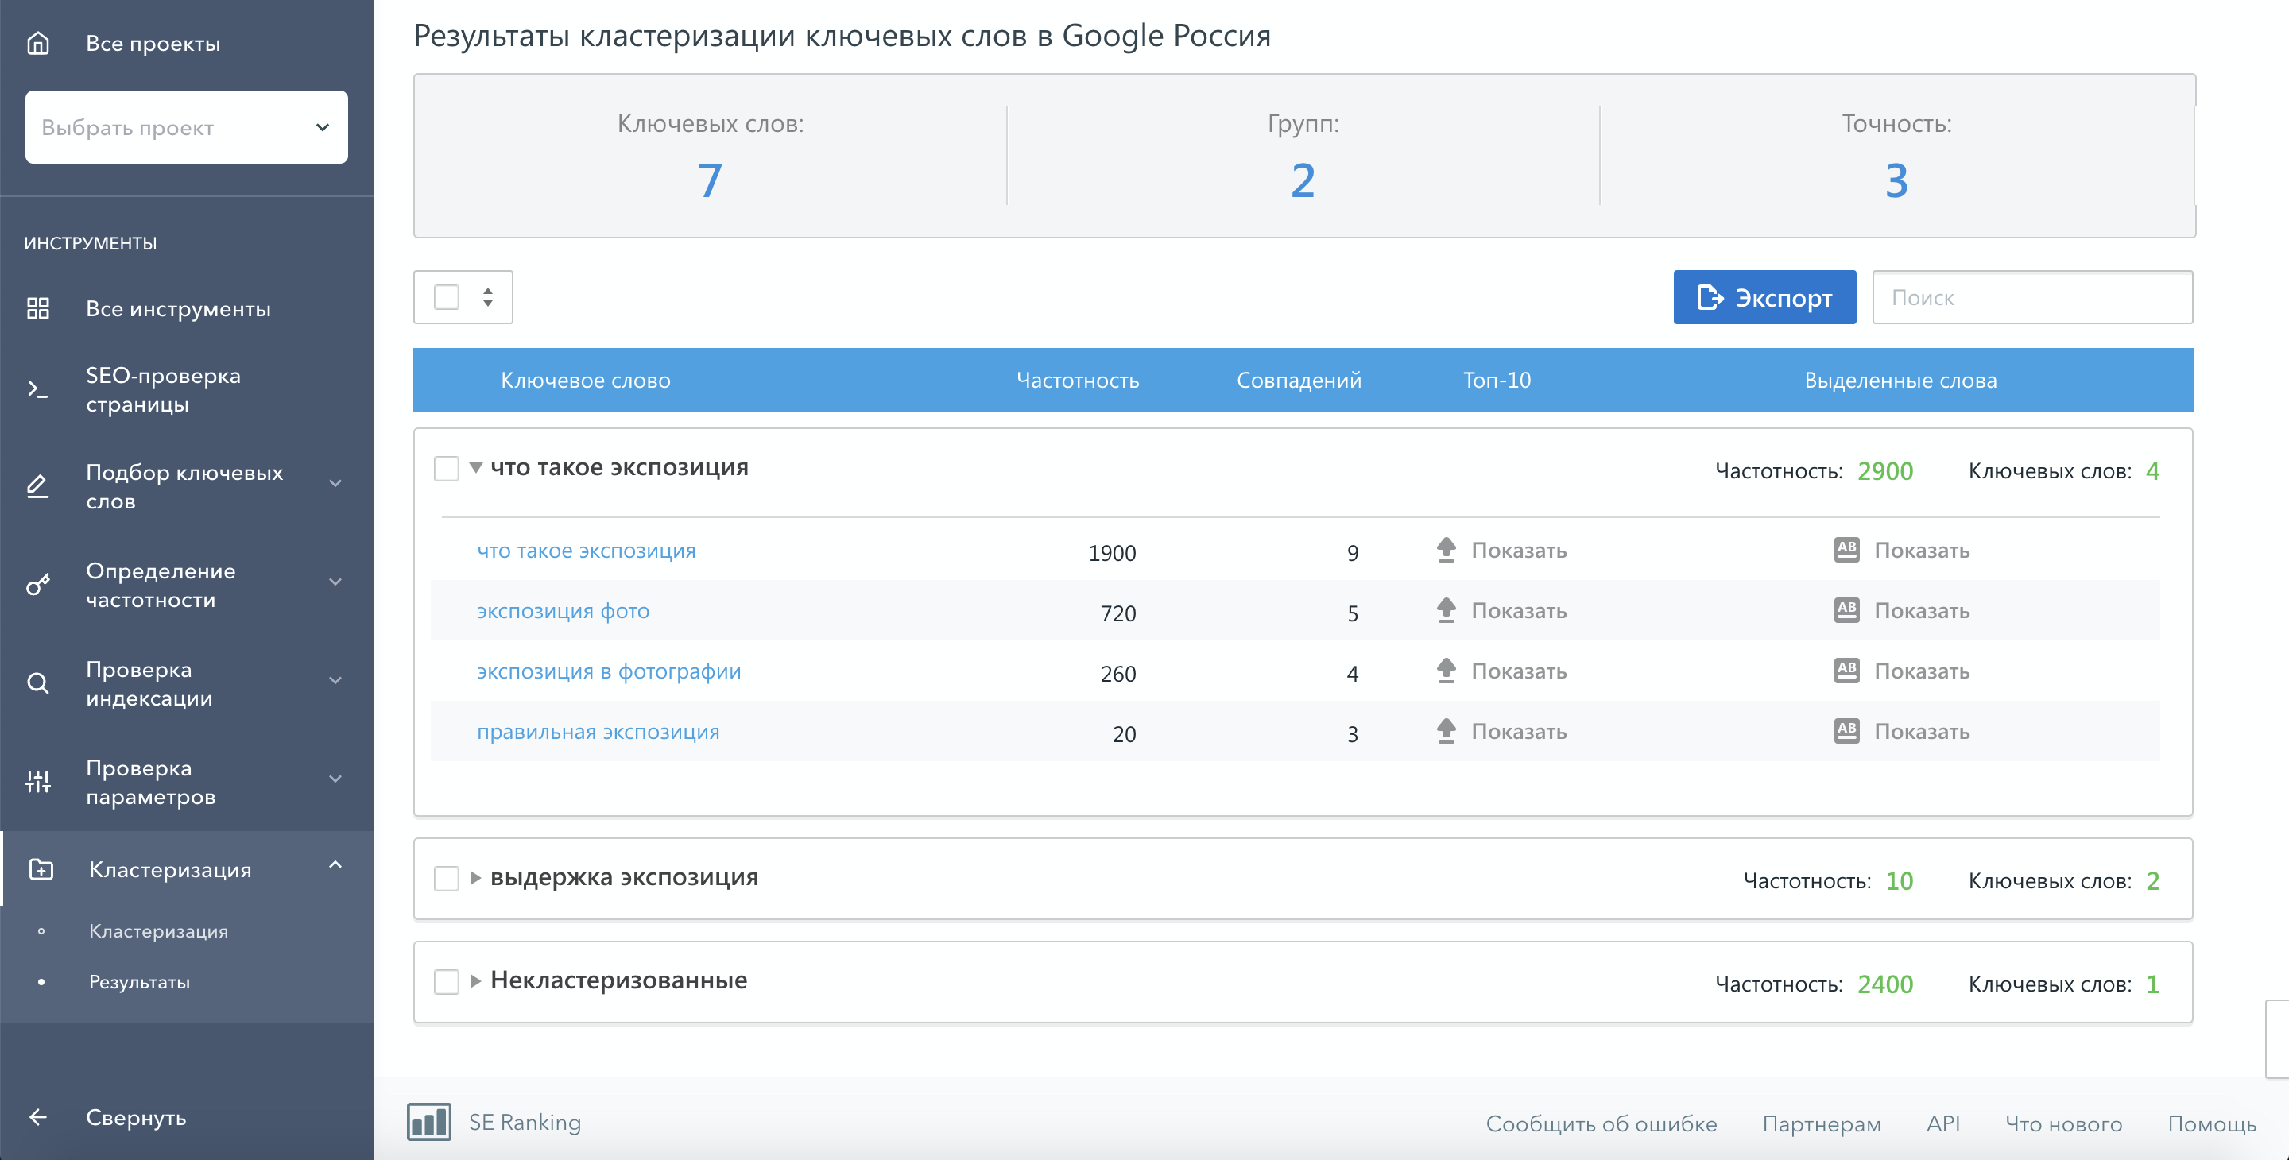Click the API footer link
The image size is (2289, 1160).
[x=1943, y=1123]
